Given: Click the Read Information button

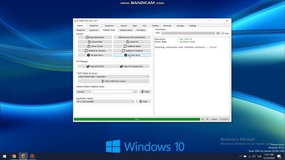Looking at the screenshot, I should tap(95, 37).
